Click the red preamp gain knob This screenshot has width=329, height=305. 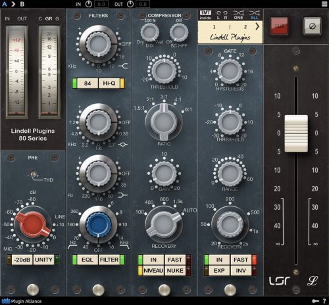tap(33, 225)
